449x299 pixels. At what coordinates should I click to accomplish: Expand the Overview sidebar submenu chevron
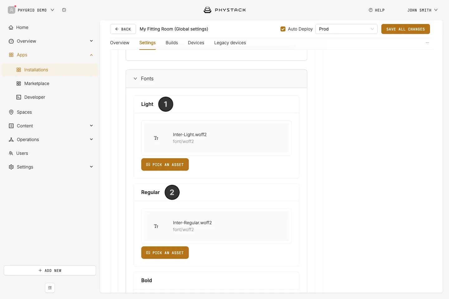(x=91, y=41)
